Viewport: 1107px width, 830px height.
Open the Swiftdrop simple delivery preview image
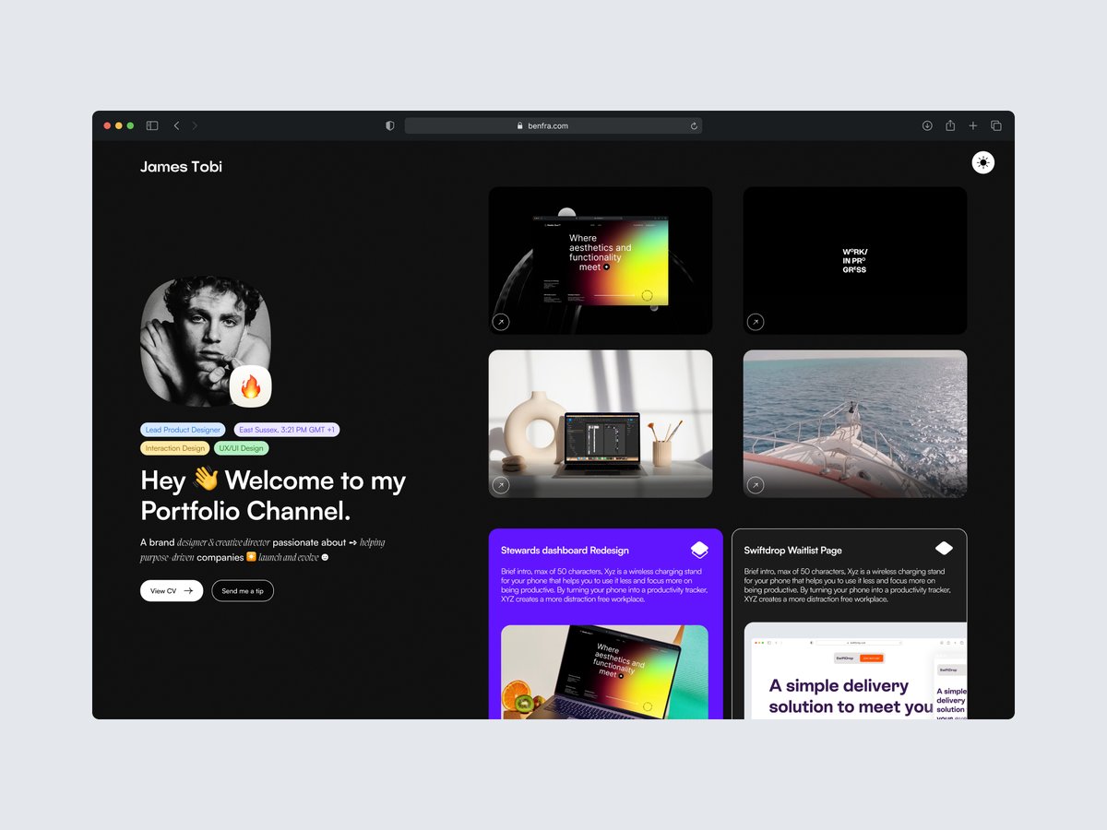point(855,671)
